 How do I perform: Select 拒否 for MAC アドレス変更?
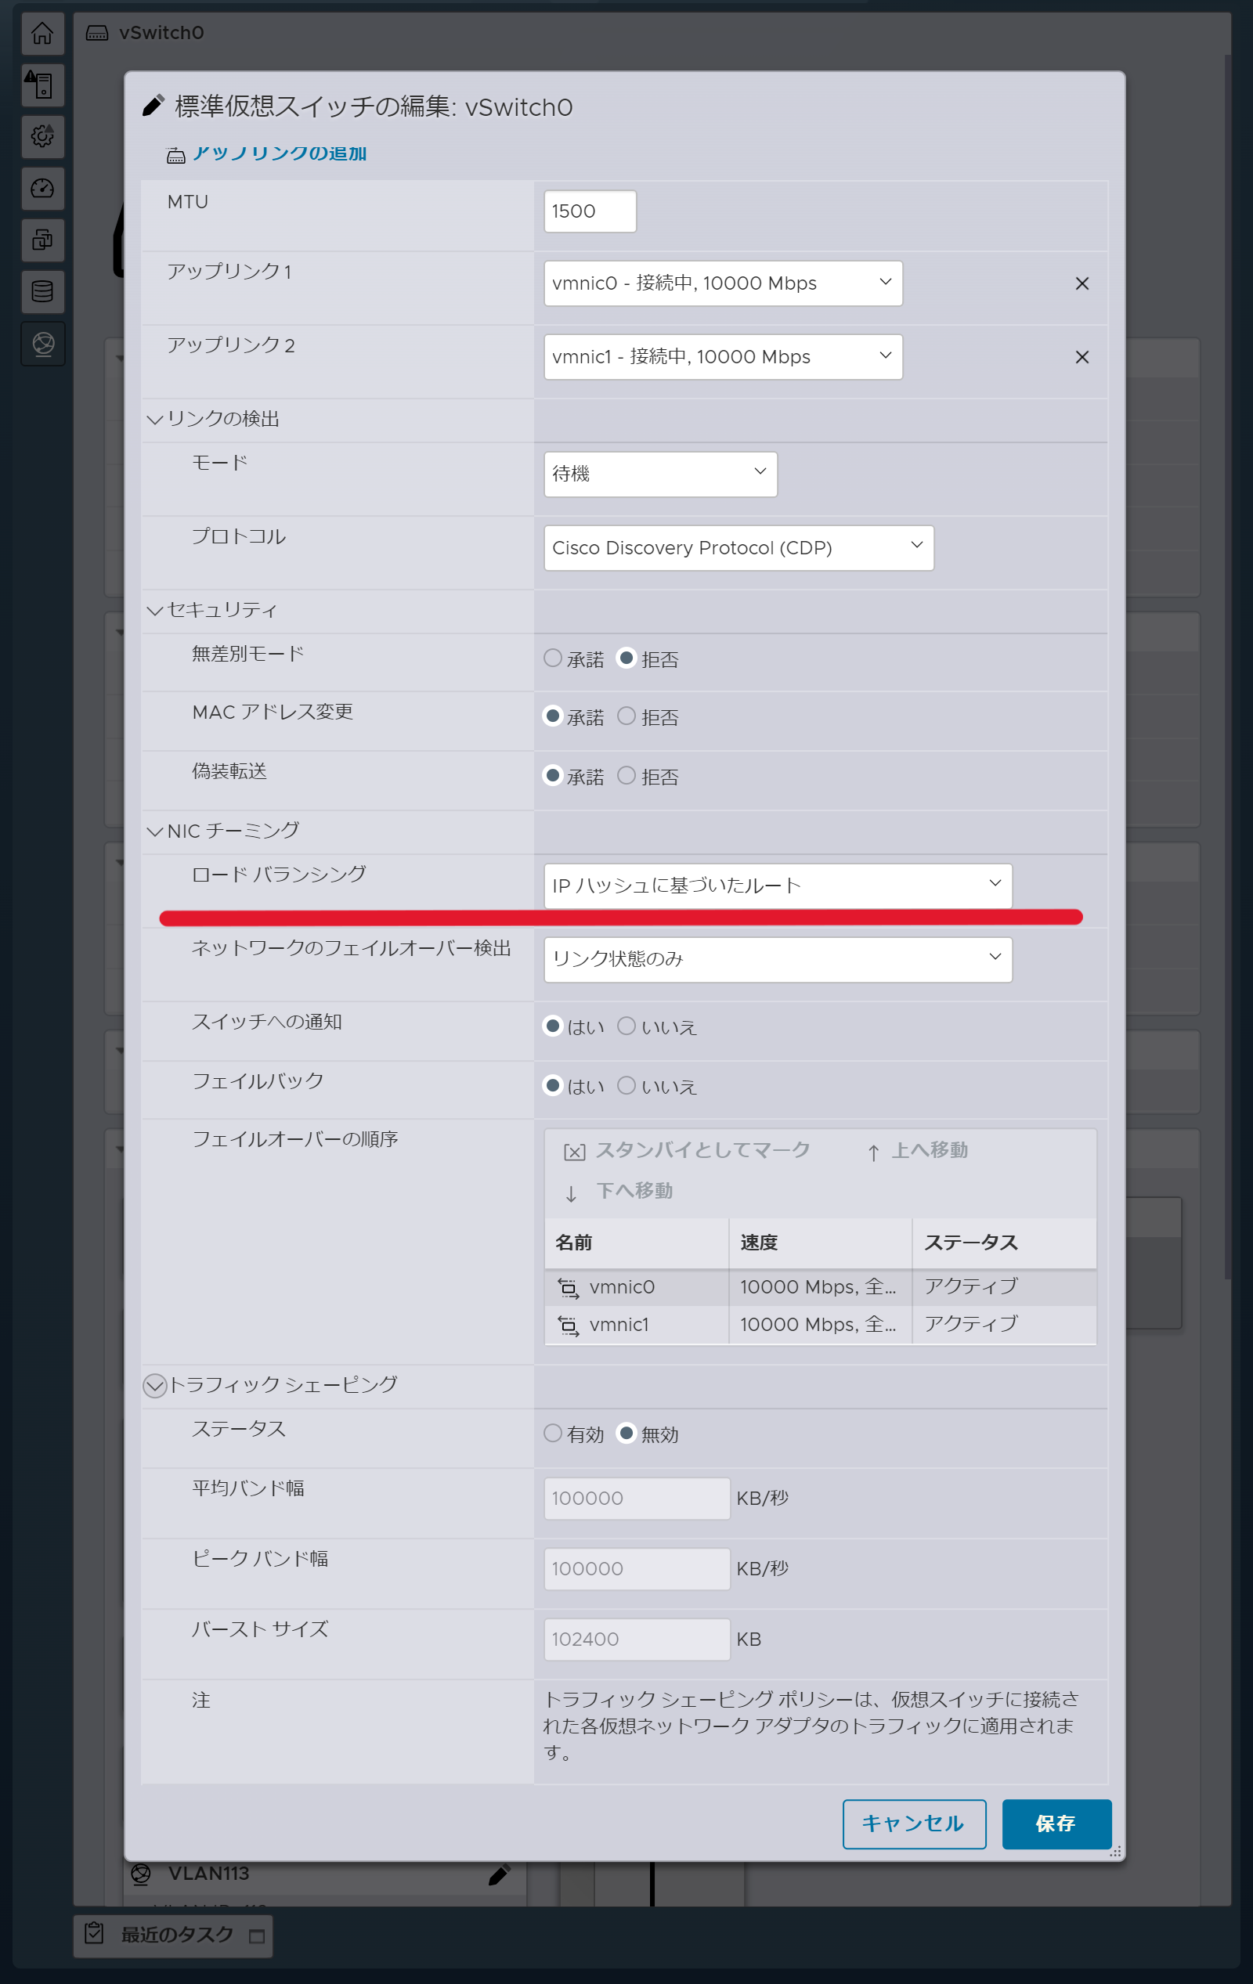626,716
